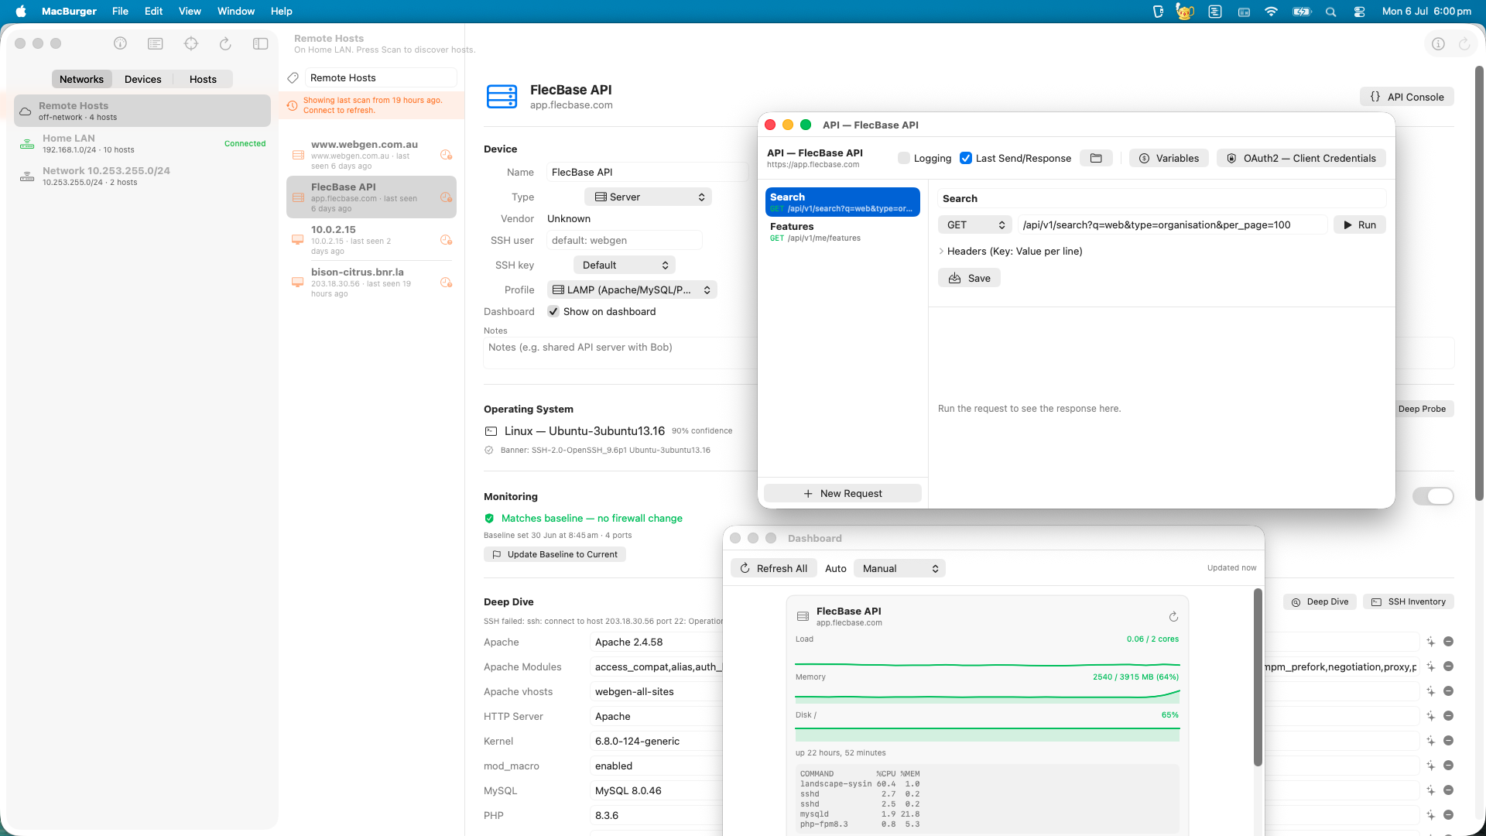
Task: Uncheck Last Send/Response checkbox
Action: (x=966, y=158)
